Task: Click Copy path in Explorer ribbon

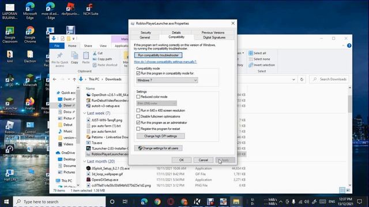Action: pos(103,59)
